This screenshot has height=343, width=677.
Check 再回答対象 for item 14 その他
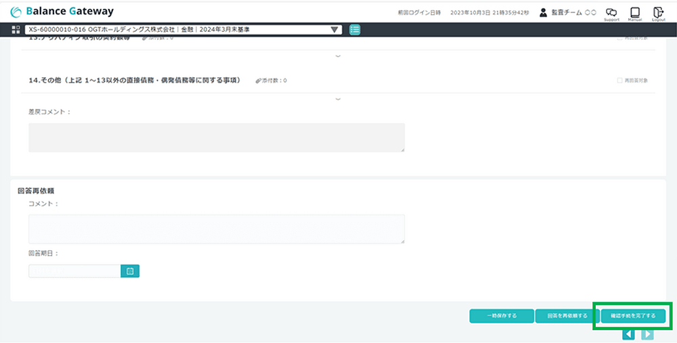point(619,81)
